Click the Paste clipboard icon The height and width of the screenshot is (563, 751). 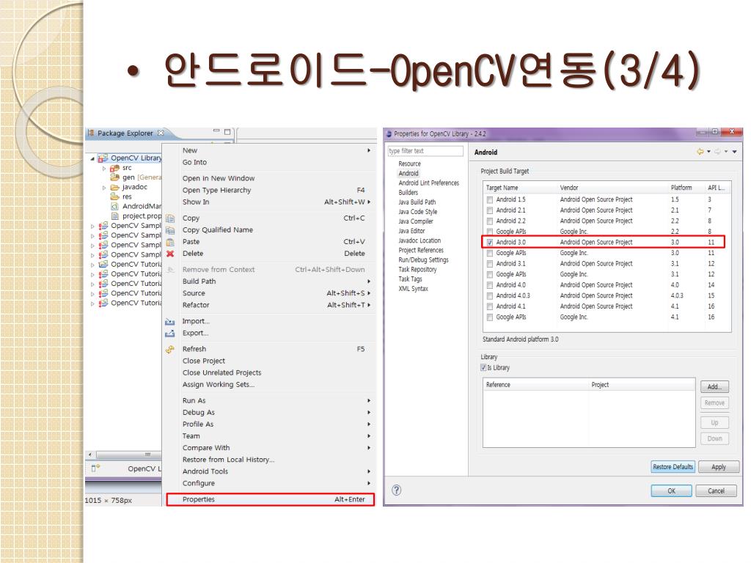[170, 242]
